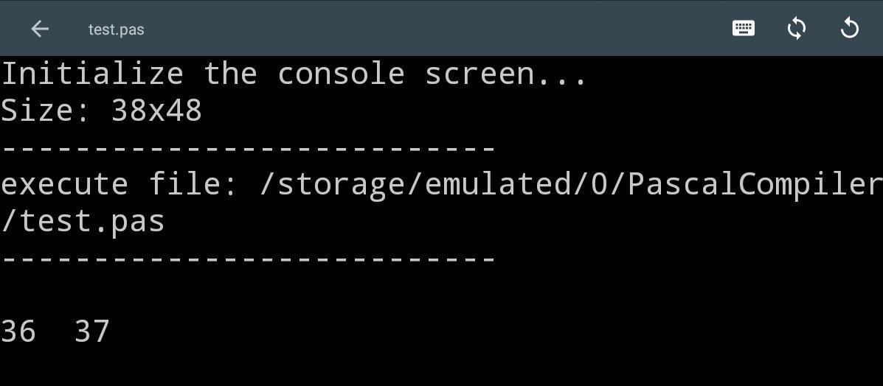This screenshot has height=386, width=883.
Task: Click the word 'console' in first line
Action: [x=341, y=74]
